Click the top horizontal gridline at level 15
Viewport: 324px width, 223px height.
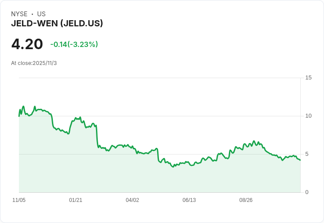pos(158,78)
